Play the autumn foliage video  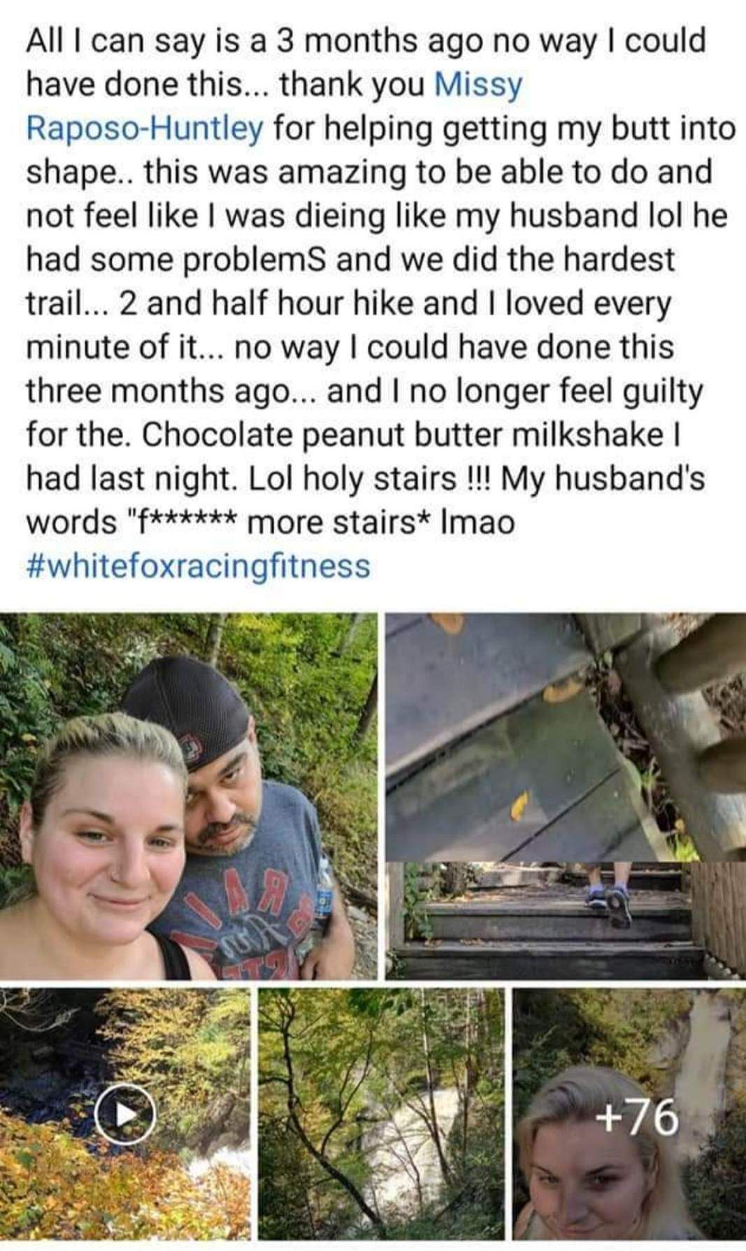coord(124,1115)
